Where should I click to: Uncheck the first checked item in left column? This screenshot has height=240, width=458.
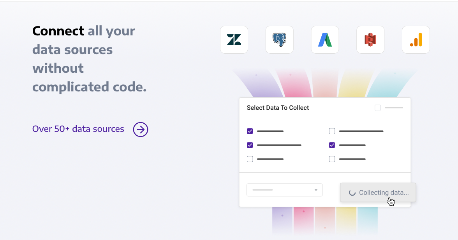tap(250, 131)
